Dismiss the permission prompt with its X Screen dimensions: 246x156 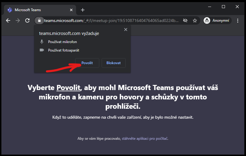(x=126, y=30)
